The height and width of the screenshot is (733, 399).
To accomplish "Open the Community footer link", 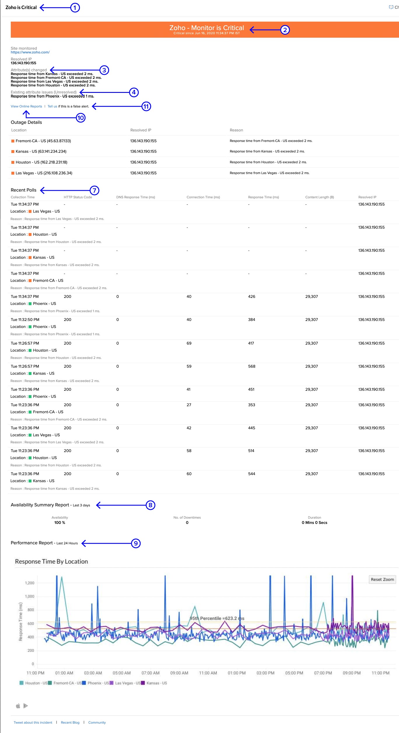I will click(x=97, y=722).
